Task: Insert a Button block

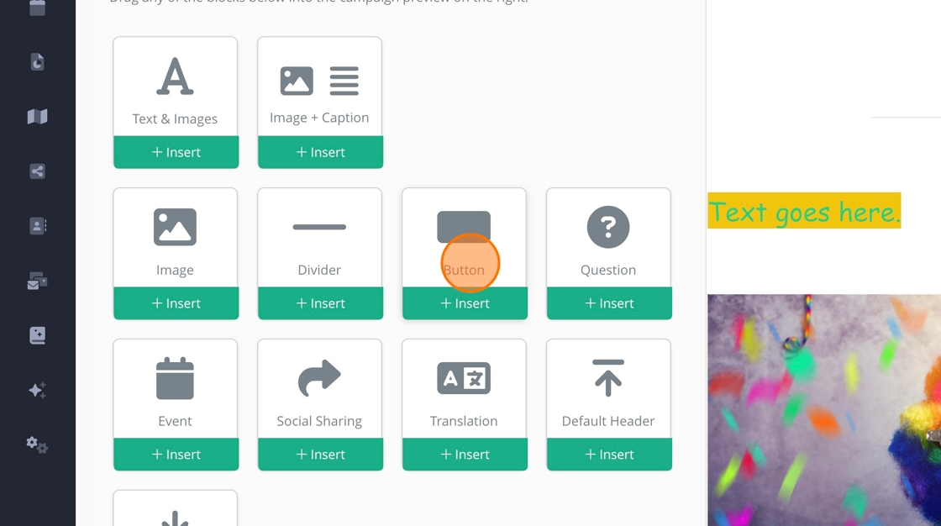Action: tap(465, 303)
